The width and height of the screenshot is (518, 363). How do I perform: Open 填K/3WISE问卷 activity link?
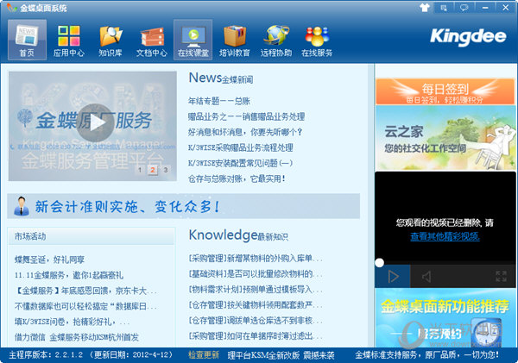click(x=72, y=322)
